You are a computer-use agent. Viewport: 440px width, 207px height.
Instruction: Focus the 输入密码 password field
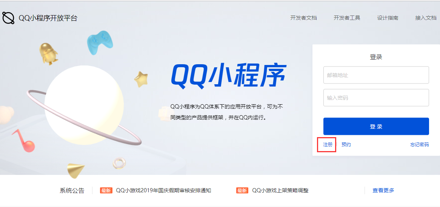pyautogui.click(x=376, y=98)
